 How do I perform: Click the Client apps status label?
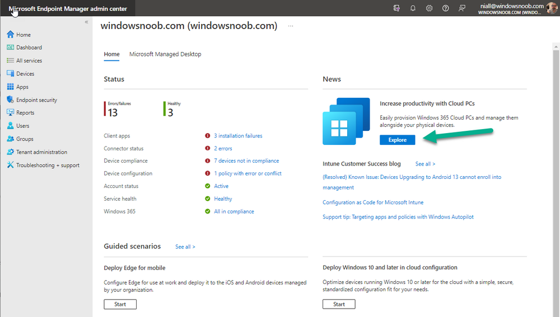[117, 136]
